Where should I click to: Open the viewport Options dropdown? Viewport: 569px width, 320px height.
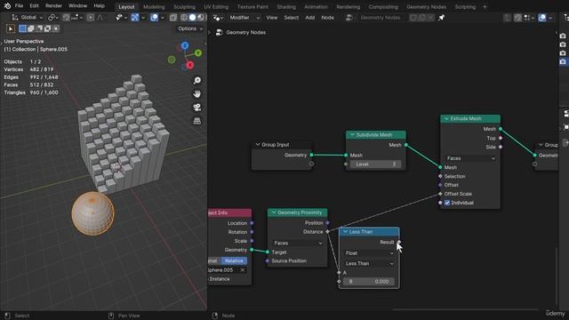(190, 28)
